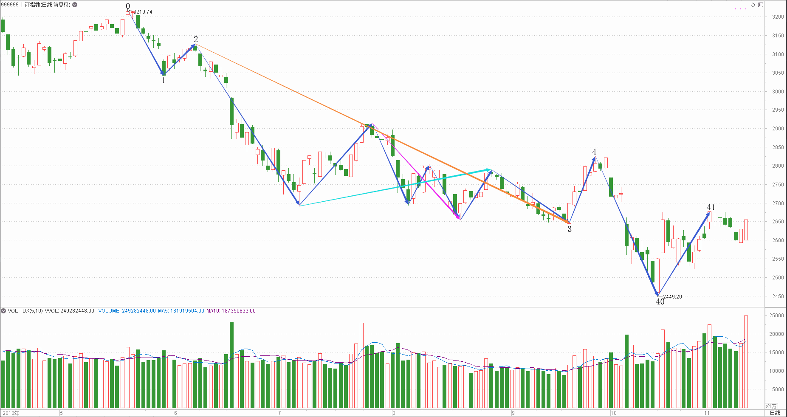Image resolution: width=787 pixels, height=417 pixels.
Task: Click the VOLUME: 249282448.00 value
Action: click(127, 311)
